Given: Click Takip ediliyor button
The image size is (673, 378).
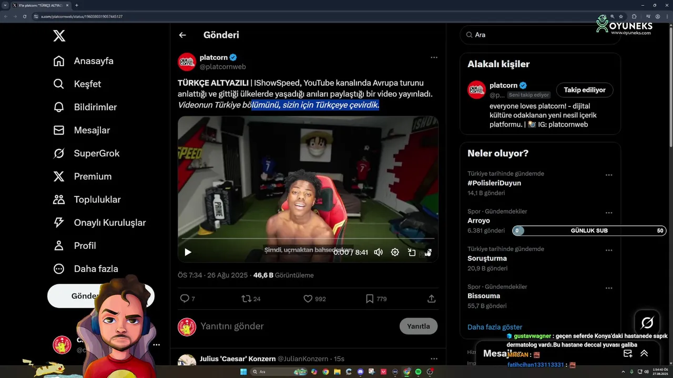Looking at the screenshot, I should pyautogui.click(x=585, y=90).
